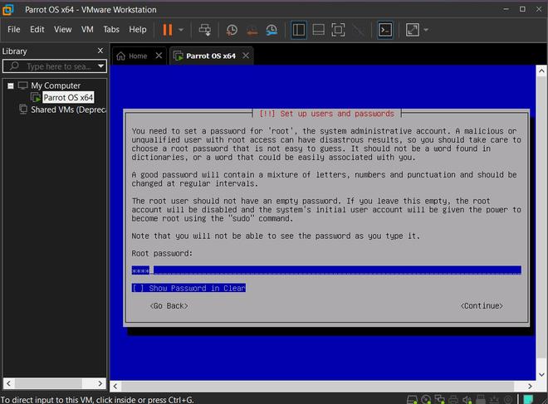This screenshot has height=404, width=548.
Task: Click the library panel scrollbar right arrow
Action: (100, 383)
